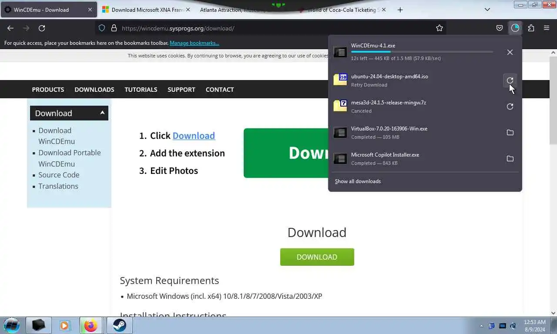Open the Firefox application menu
557x334 pixels.
click(547, 28)
